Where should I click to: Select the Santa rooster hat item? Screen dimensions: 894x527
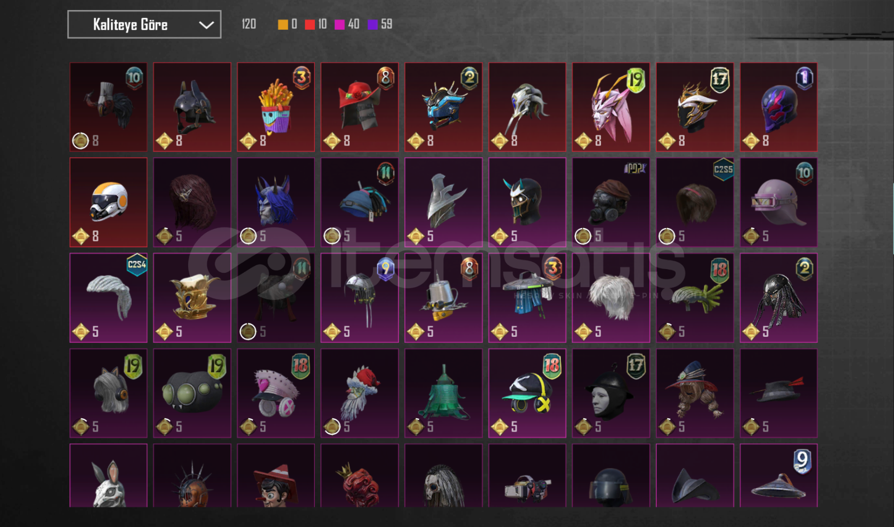[360, 393]
